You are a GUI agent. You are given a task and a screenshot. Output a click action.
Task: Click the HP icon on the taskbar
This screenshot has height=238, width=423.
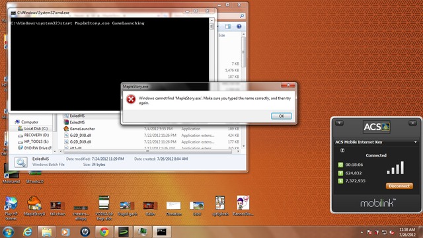[85, 232]
